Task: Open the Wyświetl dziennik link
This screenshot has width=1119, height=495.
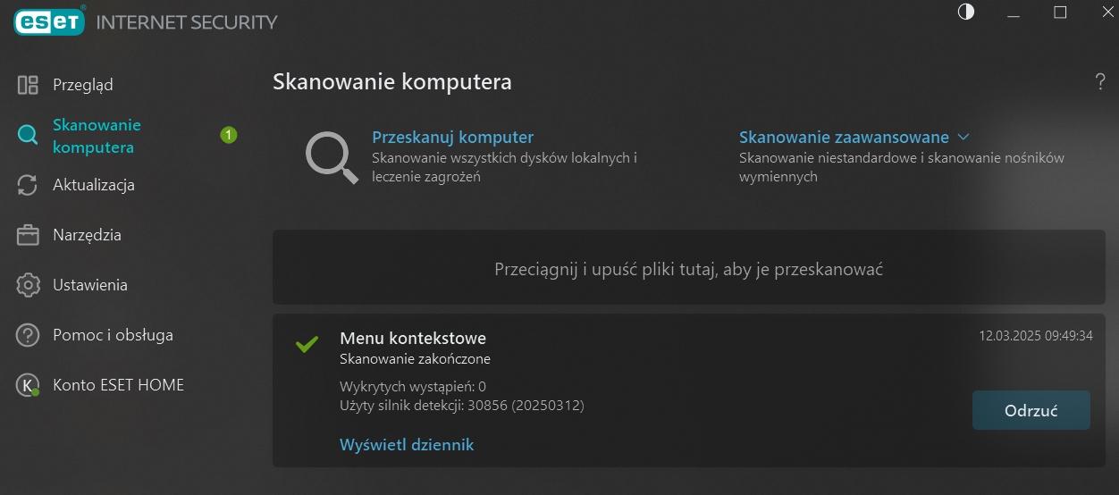Action: click(x=407, y=444)
